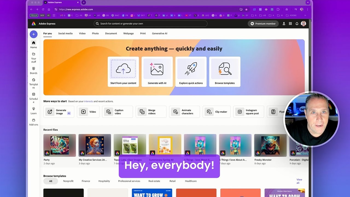Choose the Generate with AI card
Screen dimensions: 350x197
(157, 72)
